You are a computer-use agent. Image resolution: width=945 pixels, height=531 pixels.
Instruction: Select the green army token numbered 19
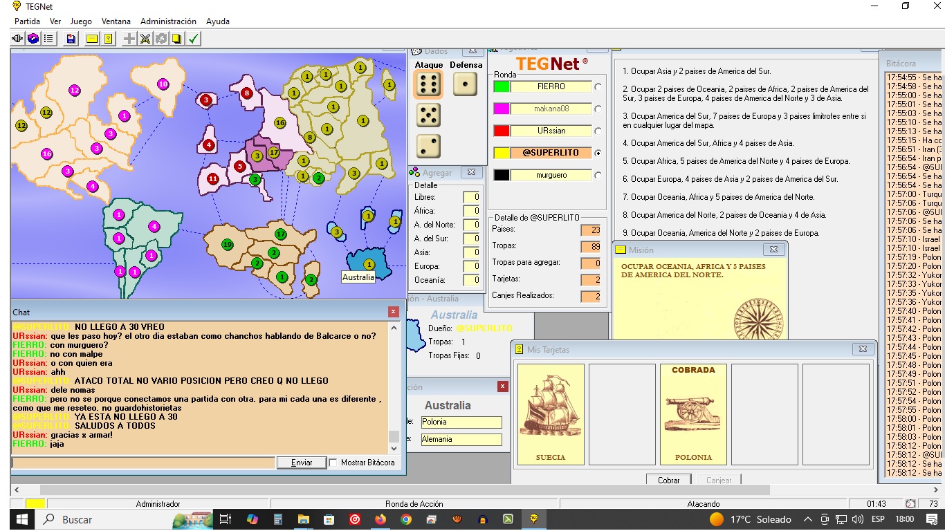tap(227, 244)
